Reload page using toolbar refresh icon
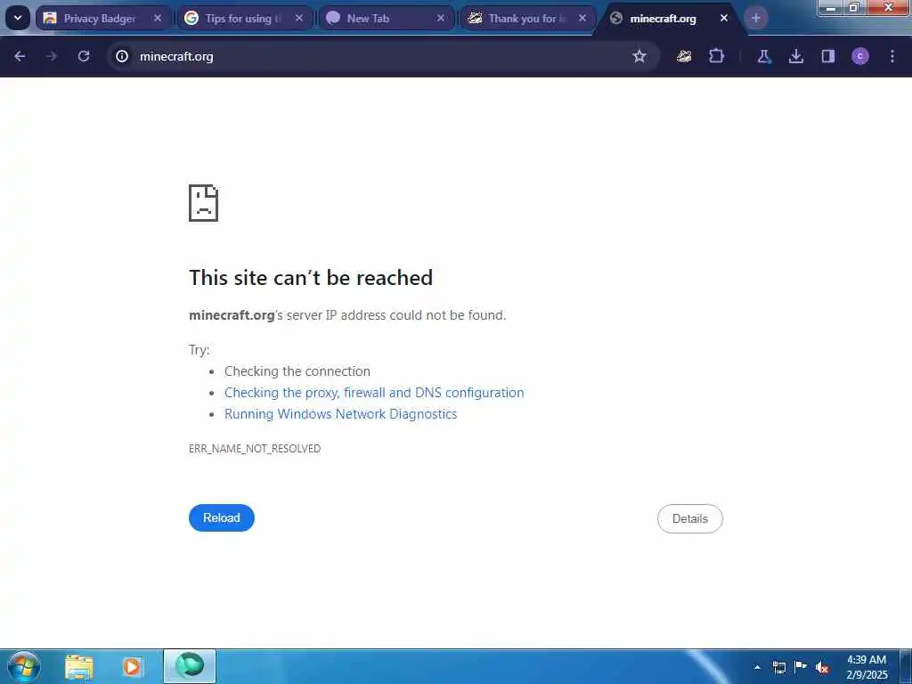 point(84,56)
